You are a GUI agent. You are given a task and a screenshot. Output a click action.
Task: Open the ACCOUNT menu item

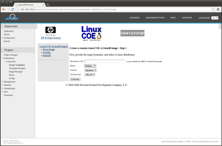(x=134, y=18)
